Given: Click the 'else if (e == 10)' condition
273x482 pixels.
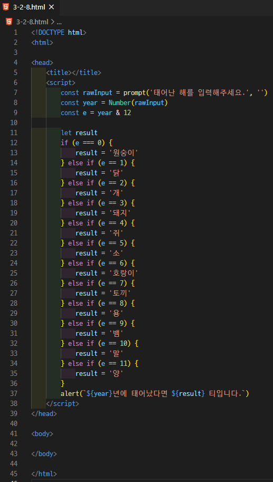Looking at the screenshot, I should click(x=100, y=343).
